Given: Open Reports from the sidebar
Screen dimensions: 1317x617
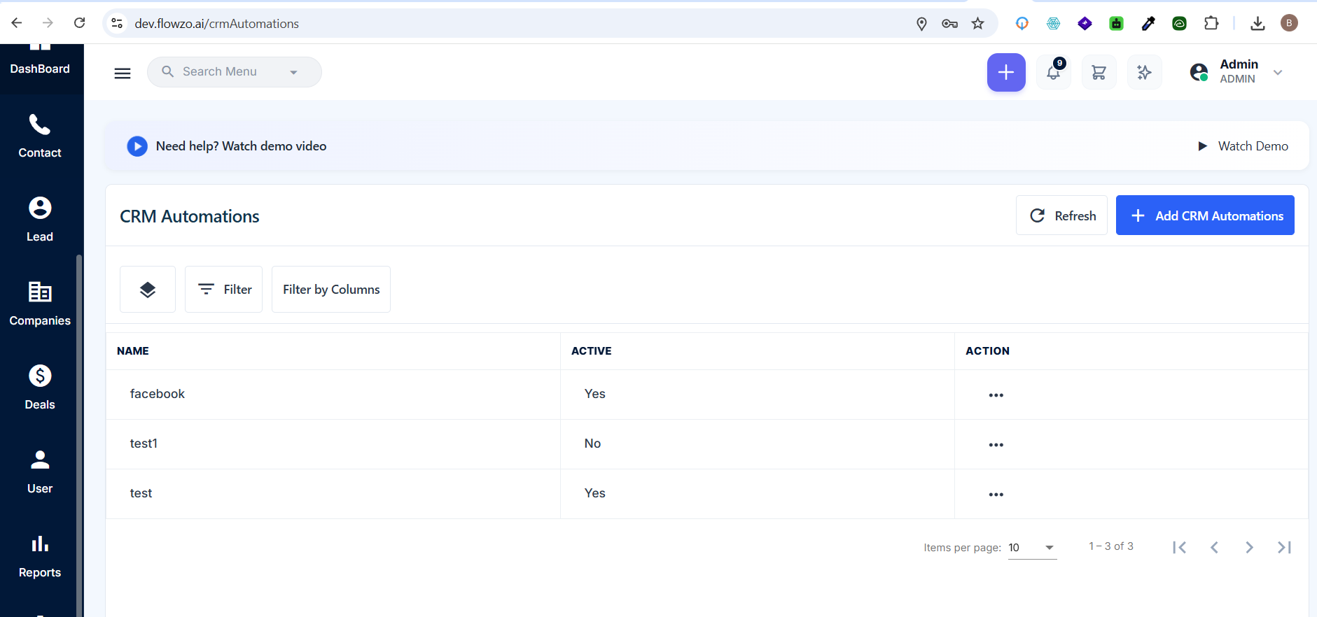Looking at the screenshot, I should 40,556.
